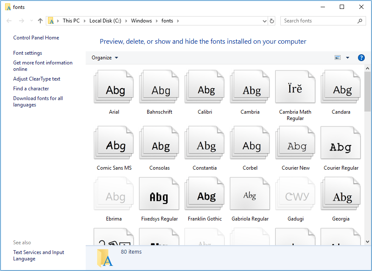Select the Cambria font icon
This screenshot has height=271, width=372.
coord(250,87)
